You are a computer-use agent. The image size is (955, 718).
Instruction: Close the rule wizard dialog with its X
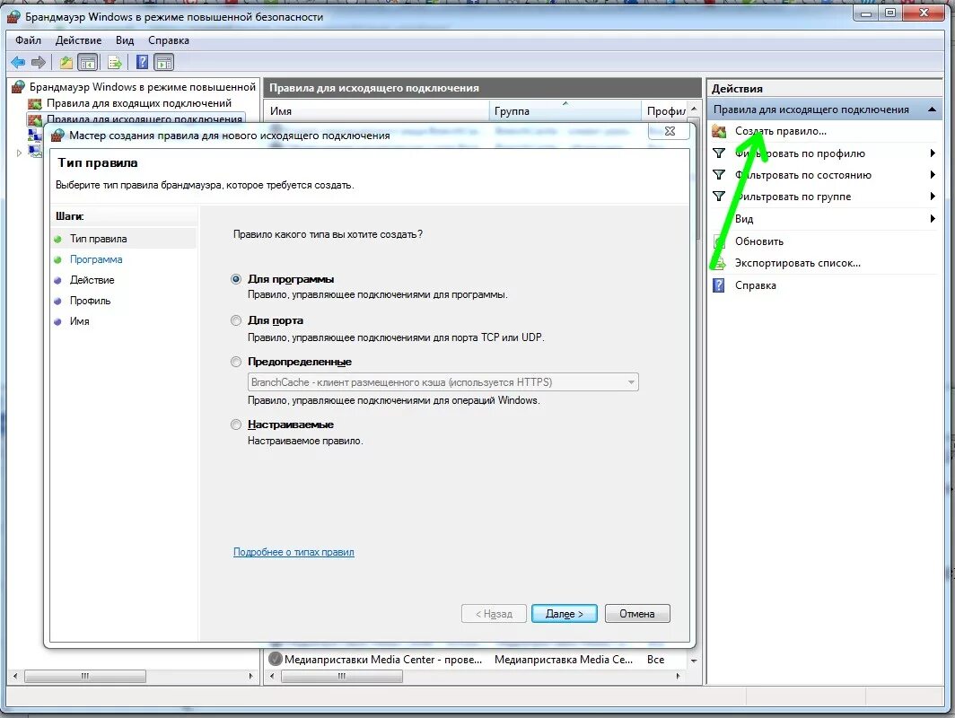[x=670, y=131]
